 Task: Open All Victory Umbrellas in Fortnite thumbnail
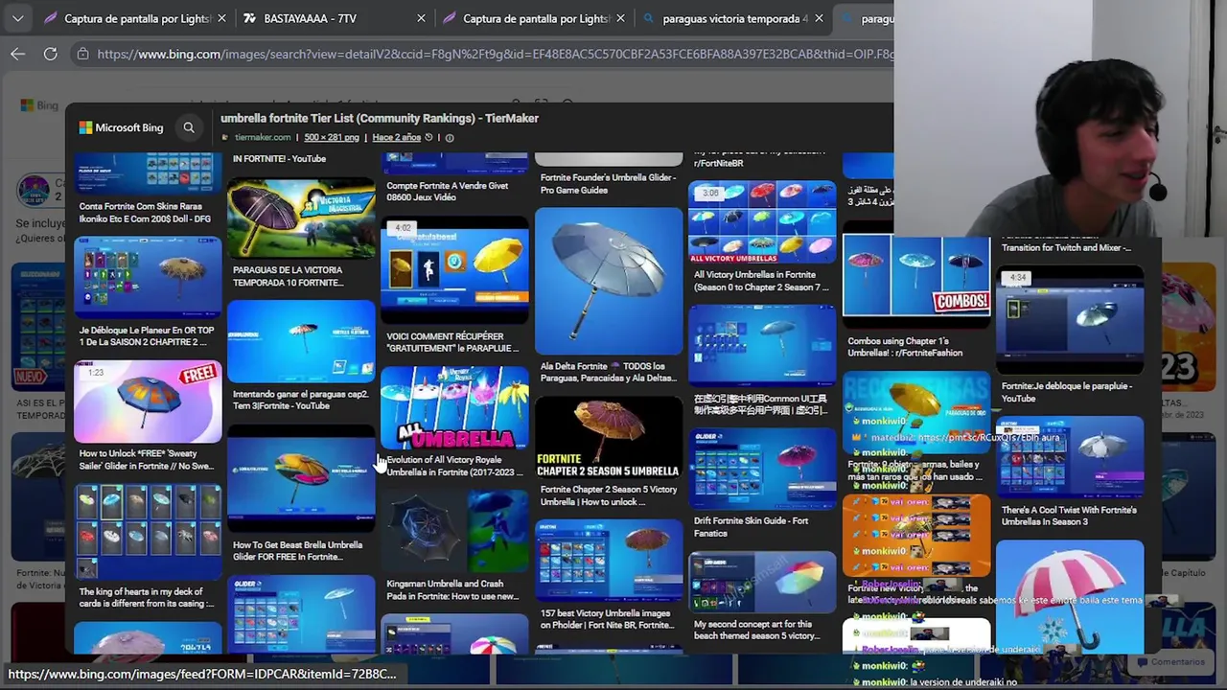click(762, 221)
